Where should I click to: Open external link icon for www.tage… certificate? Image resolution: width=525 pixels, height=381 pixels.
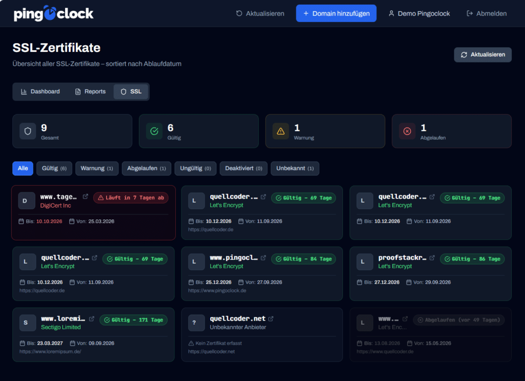(86, 196)
